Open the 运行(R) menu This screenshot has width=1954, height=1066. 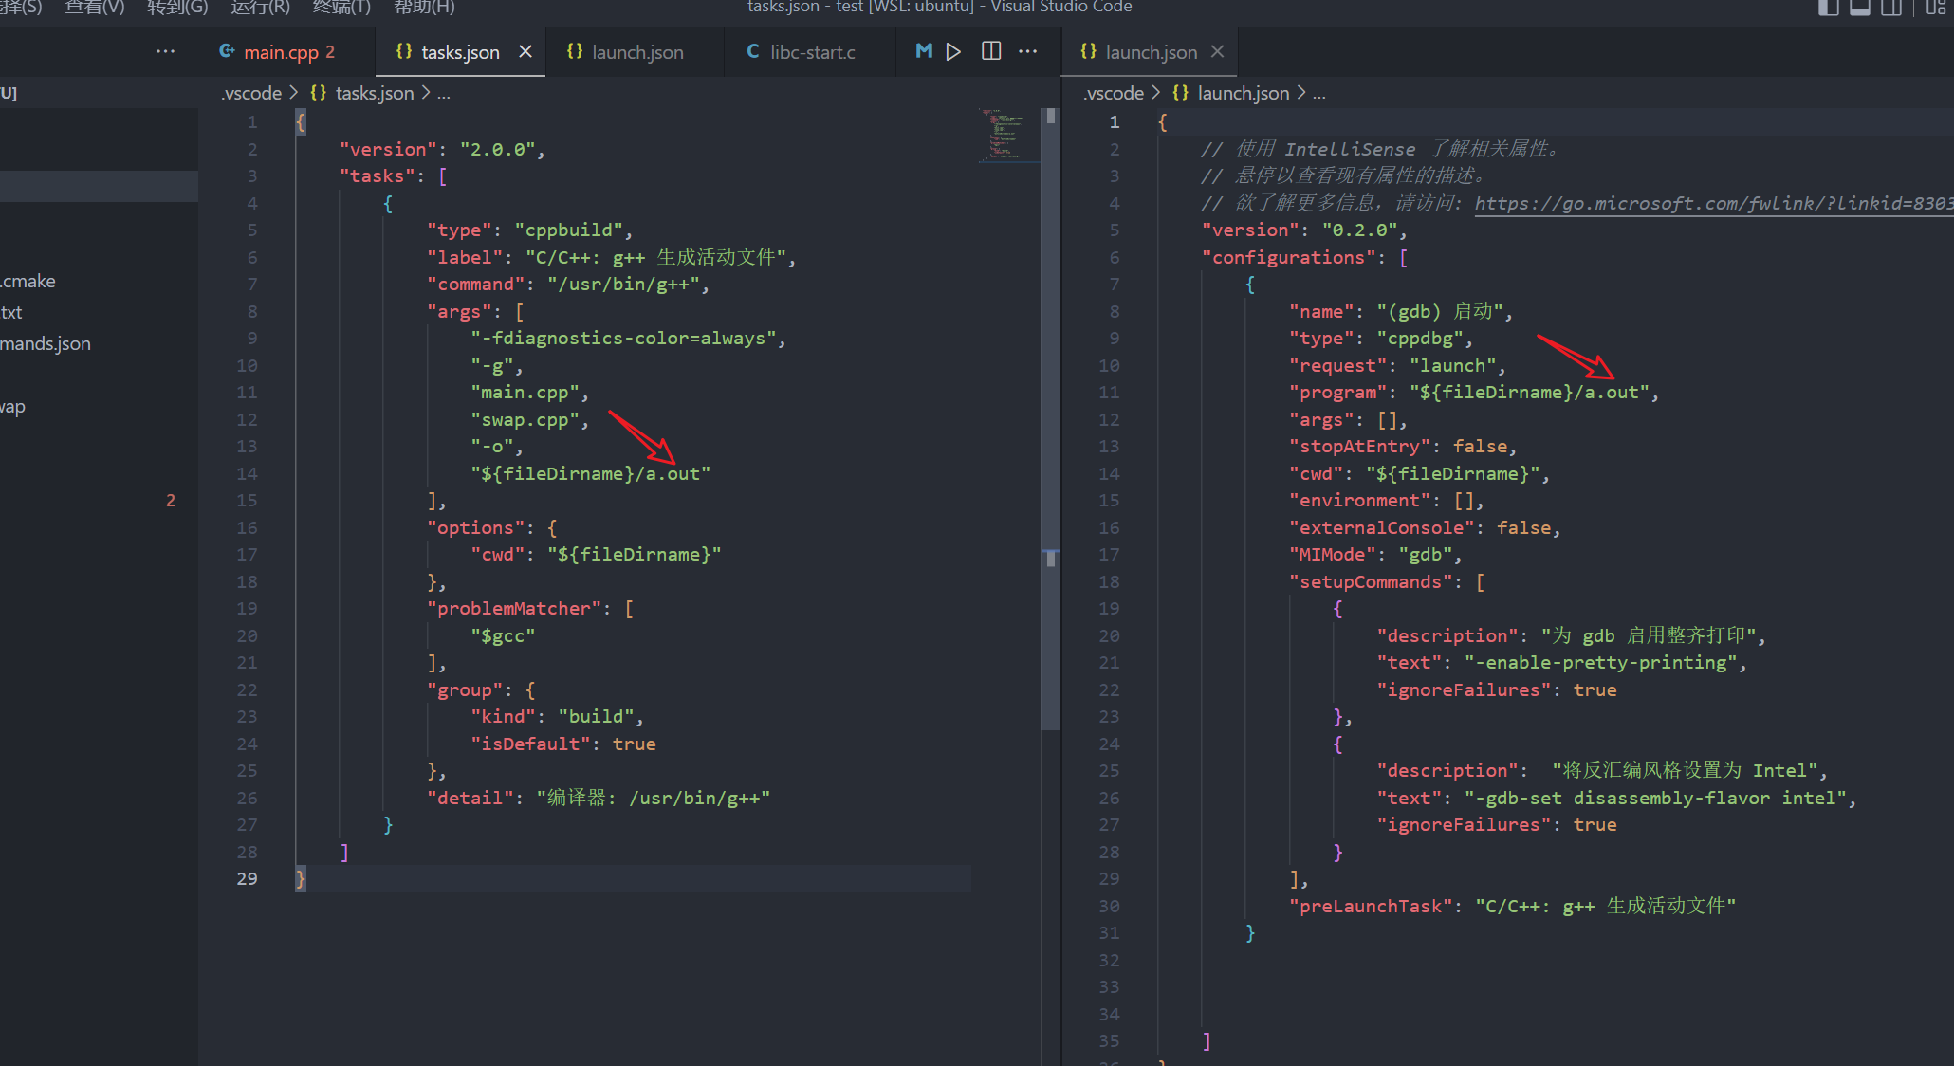tap(260, 8)
